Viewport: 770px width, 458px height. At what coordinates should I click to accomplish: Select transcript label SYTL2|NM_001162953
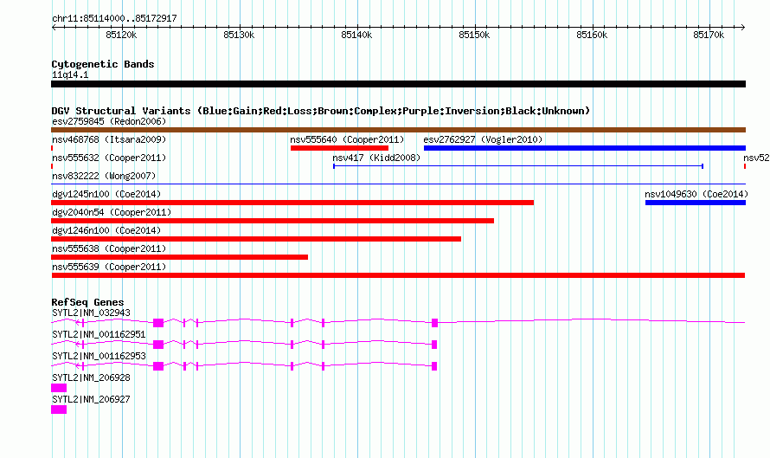click(99, 357)
